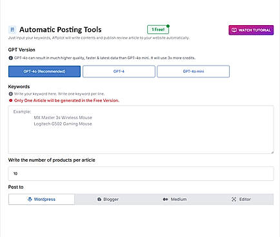Click the Automatic Posting Tools heading
The width and height of the screenshot is (280, 237).
[61, 30]
